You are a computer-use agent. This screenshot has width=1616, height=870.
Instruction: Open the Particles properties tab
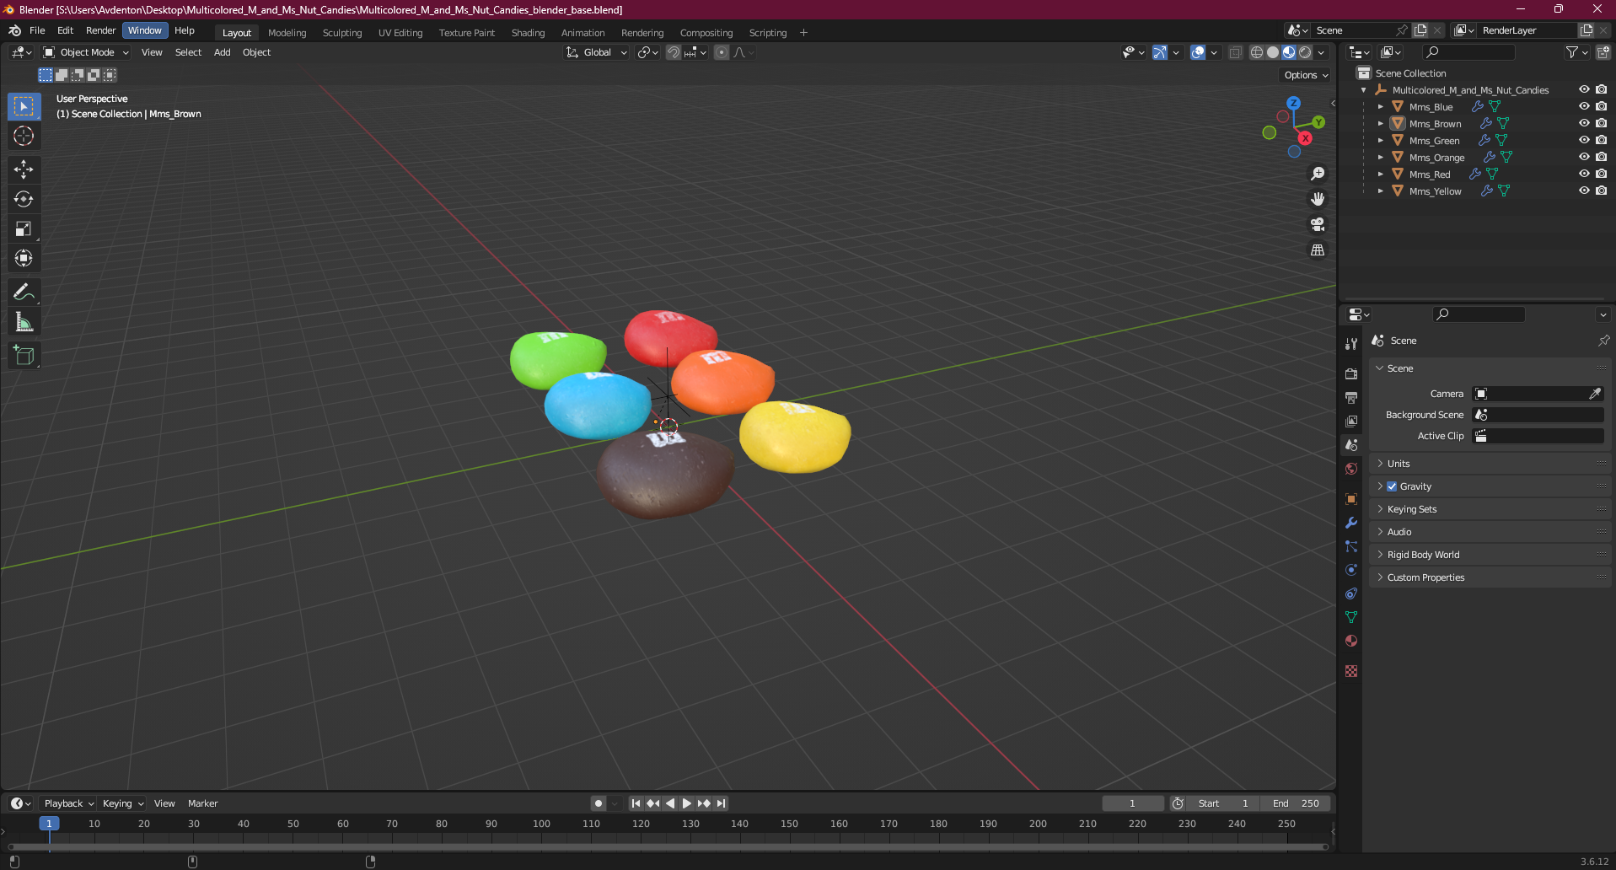coord(1351,546)
